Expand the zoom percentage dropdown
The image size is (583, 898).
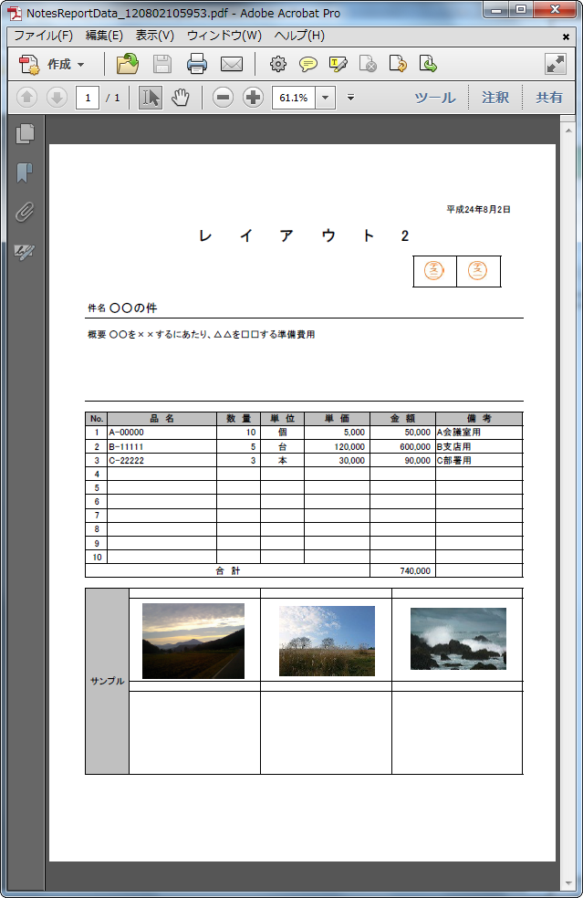[x=326, y=98]
